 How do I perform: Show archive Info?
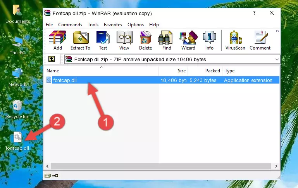tap(209, 40)
